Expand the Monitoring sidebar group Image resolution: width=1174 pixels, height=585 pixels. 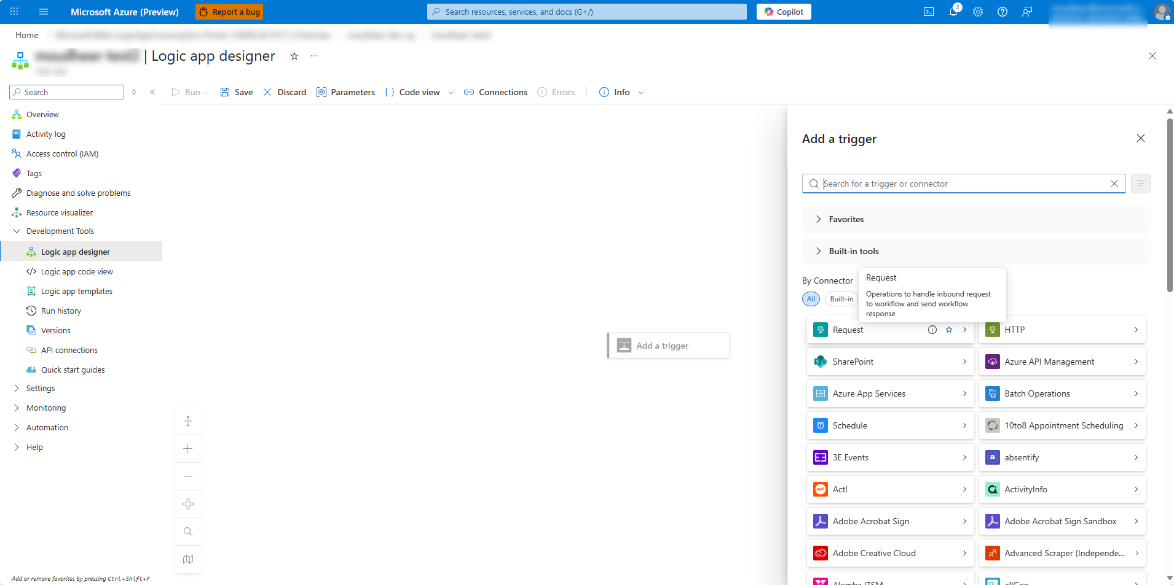(17, 408)
